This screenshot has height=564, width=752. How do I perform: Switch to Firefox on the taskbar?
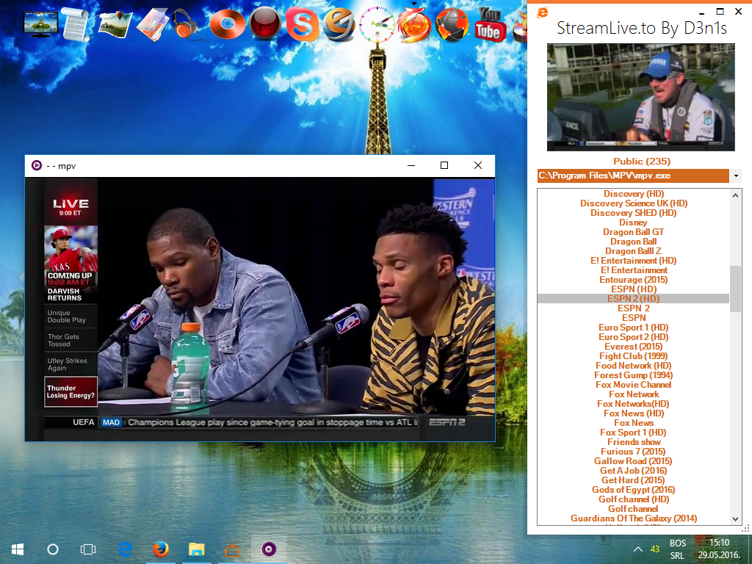click(x=161, y=549)
